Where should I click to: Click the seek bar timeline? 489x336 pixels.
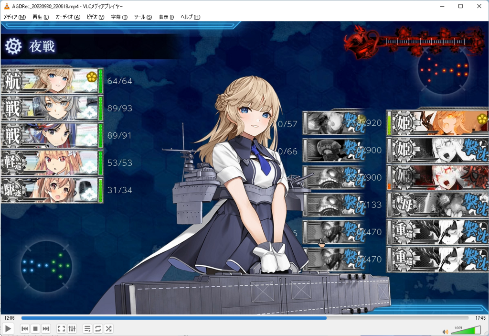(244, 318)
